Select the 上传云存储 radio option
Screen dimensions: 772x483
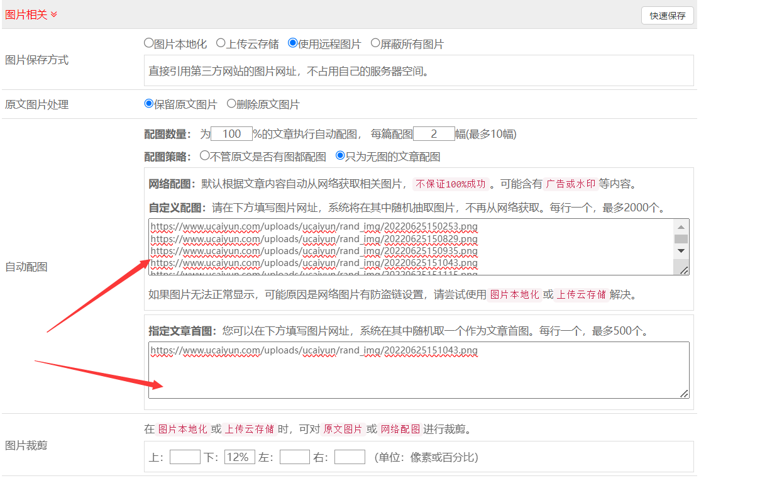point(221,43)
